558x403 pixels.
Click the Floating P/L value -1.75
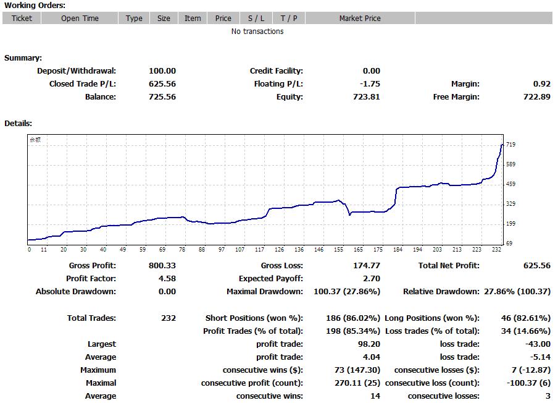369,84
